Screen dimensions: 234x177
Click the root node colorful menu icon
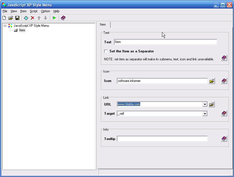point(10,26)
